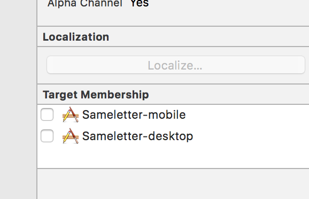Click empty white space below Sameletter-desktop row

(x=173, y=157)
